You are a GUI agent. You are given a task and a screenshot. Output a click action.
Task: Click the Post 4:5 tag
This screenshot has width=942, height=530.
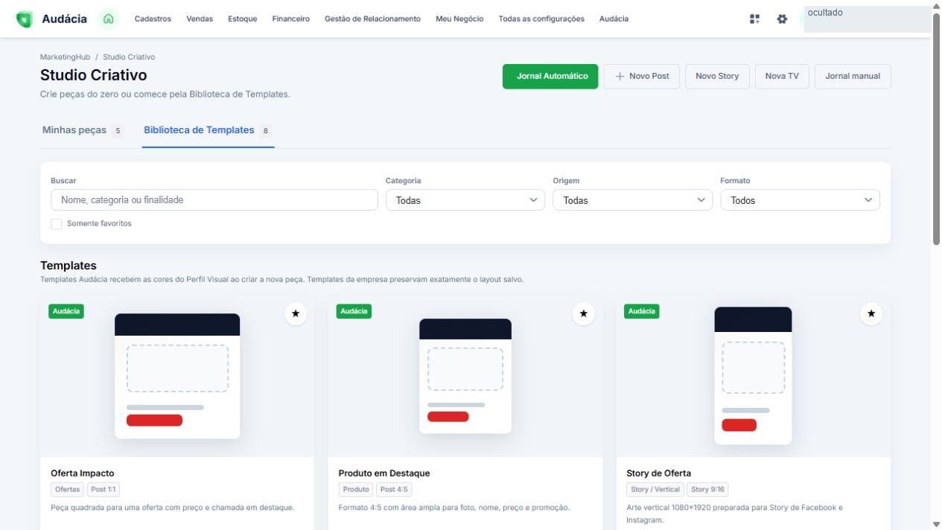[393, 490]
